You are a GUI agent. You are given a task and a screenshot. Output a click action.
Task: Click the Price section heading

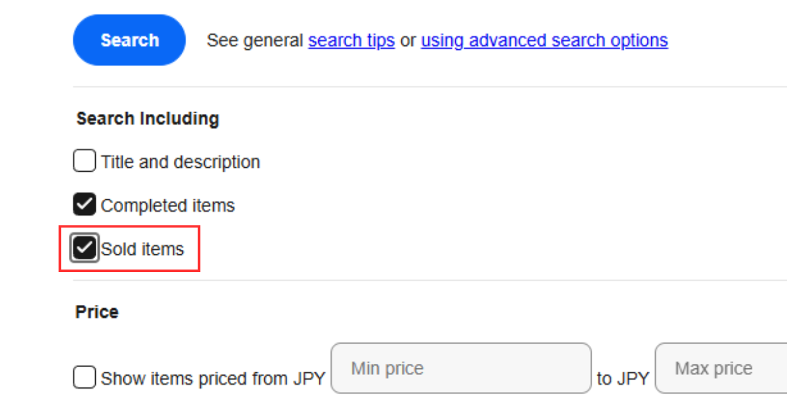tap(96, 311)
